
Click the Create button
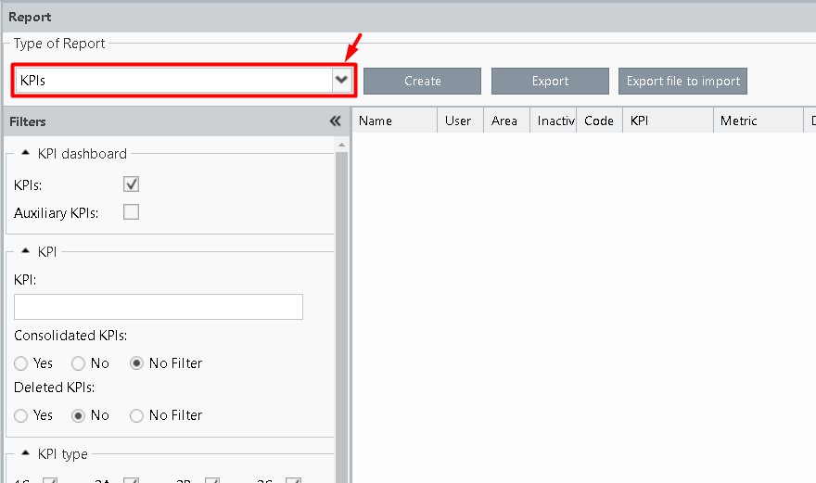pyautogui.click(x=422, y=82)
